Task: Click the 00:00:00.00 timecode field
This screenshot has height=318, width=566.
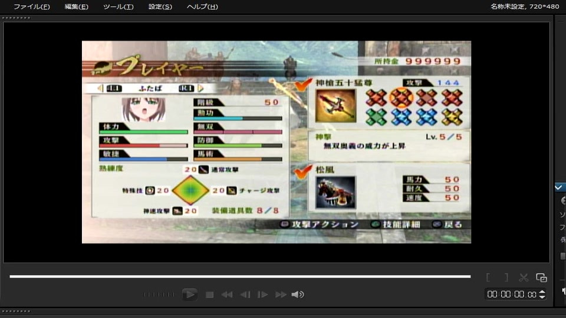Action: [512, 294]
